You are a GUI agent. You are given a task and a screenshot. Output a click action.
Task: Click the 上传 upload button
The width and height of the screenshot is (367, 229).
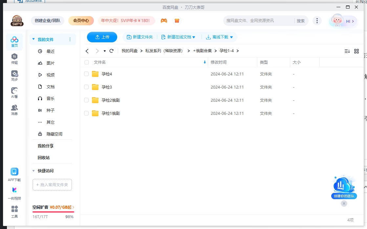pyautogui.click(x=102, y=37)
